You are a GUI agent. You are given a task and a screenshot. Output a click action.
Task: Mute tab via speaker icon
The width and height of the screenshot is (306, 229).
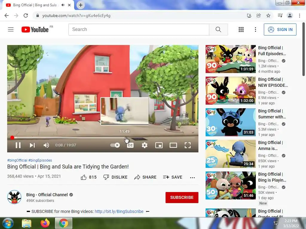(63, 5)
